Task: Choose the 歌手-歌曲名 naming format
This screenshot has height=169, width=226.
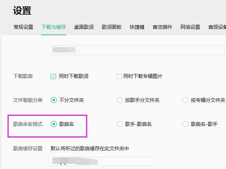Action: pos(120,124)
